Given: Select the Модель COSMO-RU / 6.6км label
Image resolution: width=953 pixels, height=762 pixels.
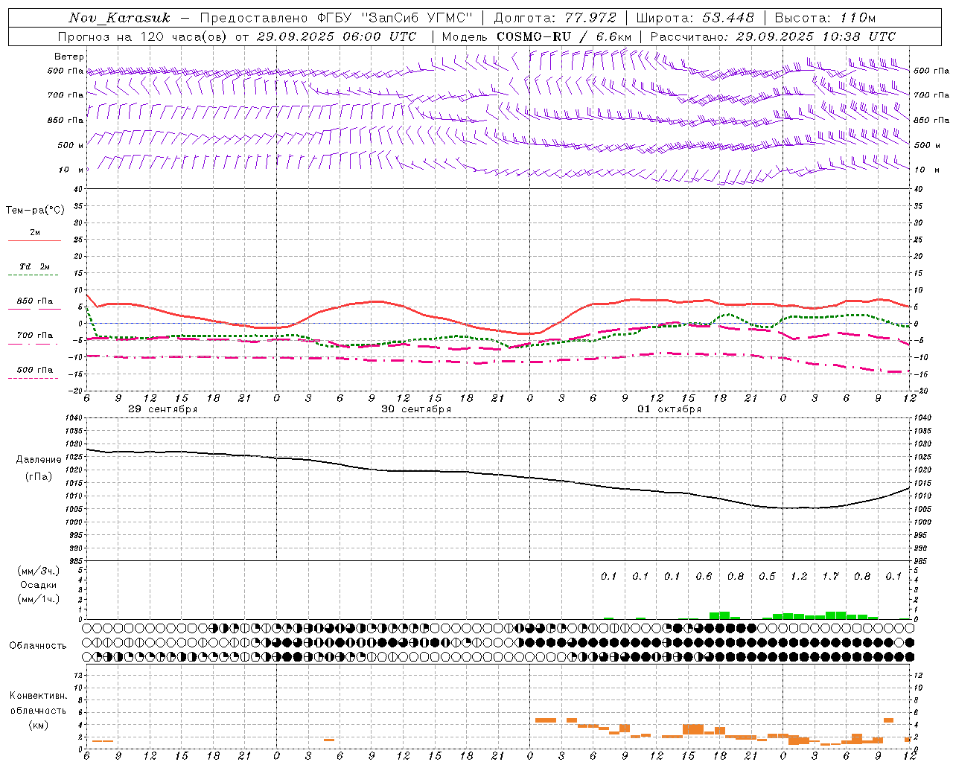Looking at the screenshot, I should pyautogui.click(x=537, y=36).
